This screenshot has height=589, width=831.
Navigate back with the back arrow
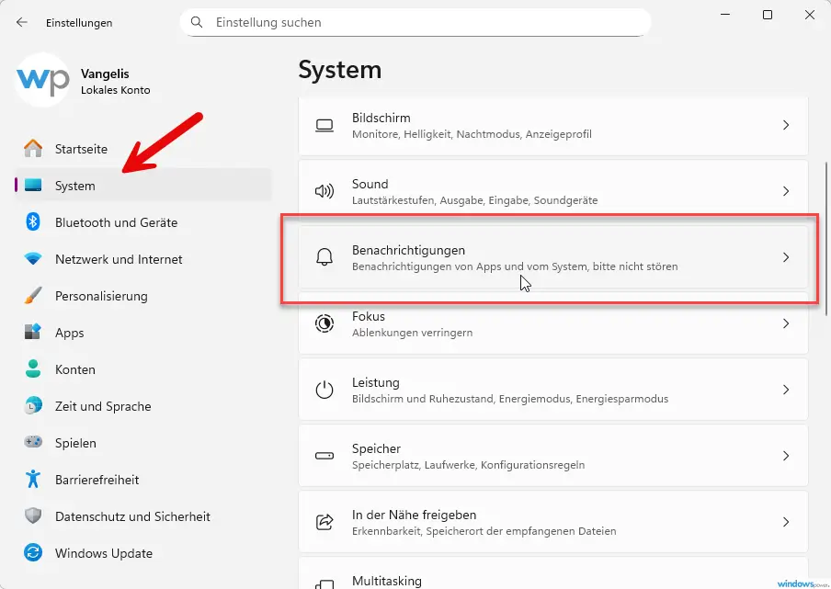coord(22,22)
